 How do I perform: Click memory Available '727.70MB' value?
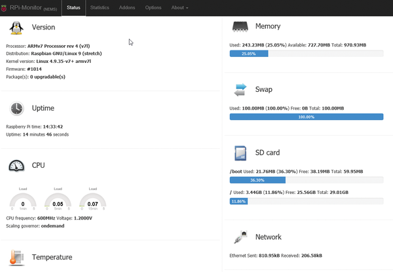pos(319,45)
